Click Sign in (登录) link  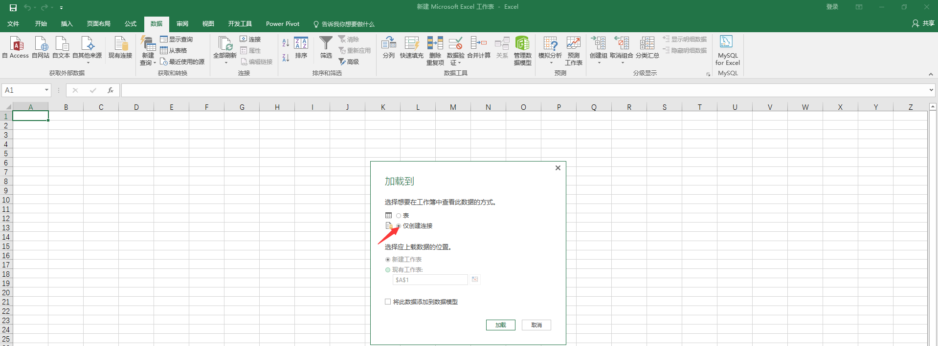(832, 7)
